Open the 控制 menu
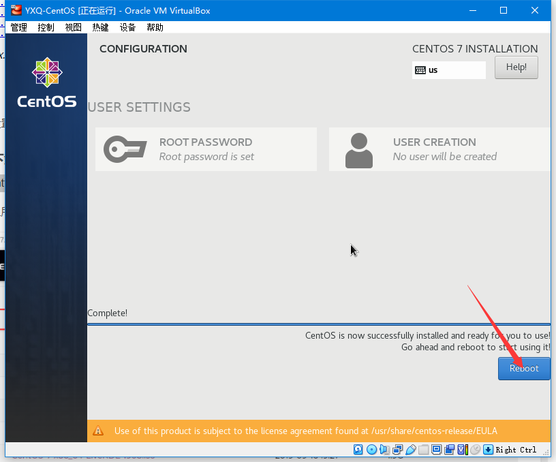 click(46, 27)
